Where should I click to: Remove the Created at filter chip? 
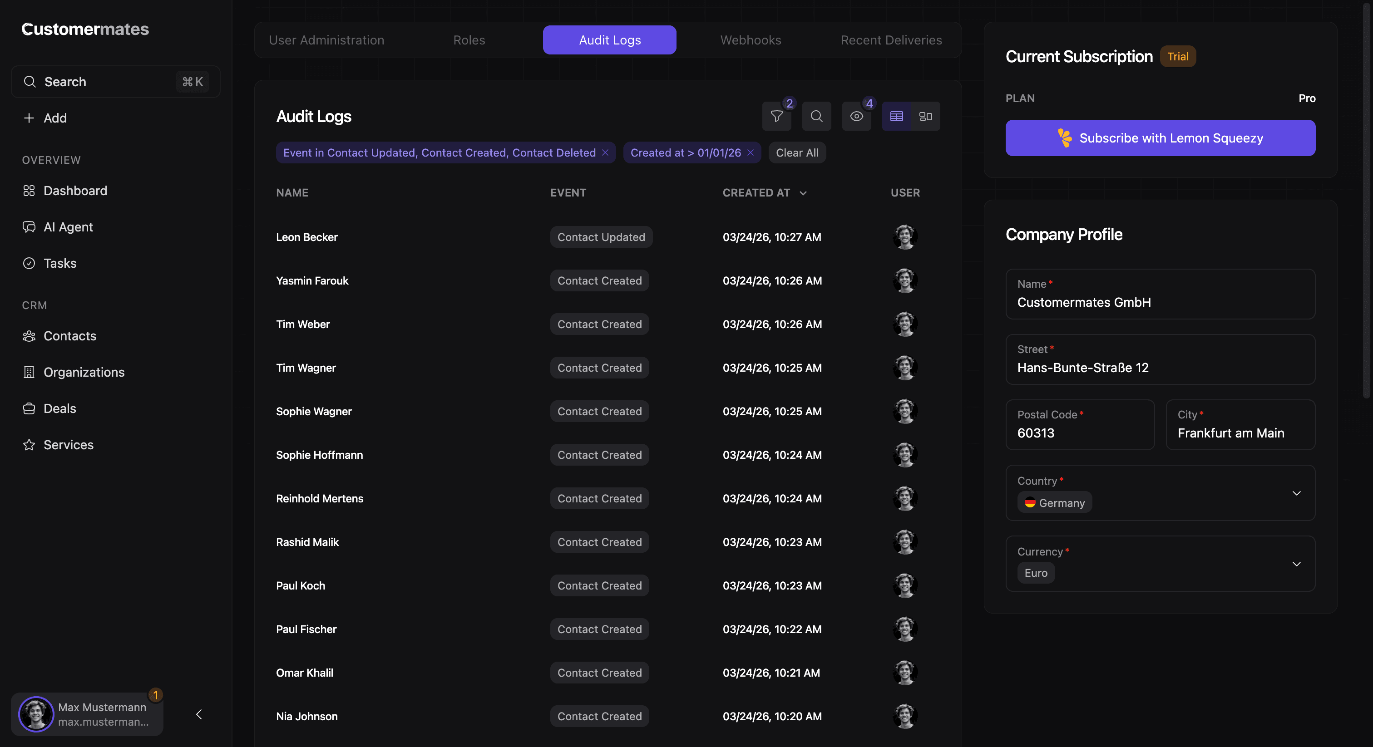[x=751, y=152]
